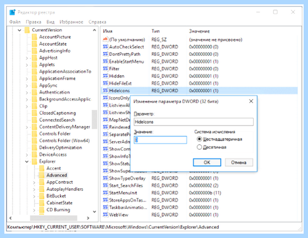308x238 pixels.
Task: Open the Правка menu
Action: (33, 22)
